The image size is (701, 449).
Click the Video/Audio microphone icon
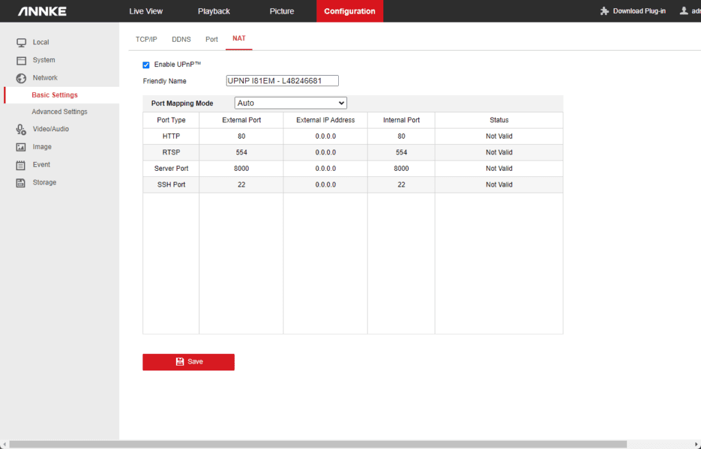tap(21, 129)
